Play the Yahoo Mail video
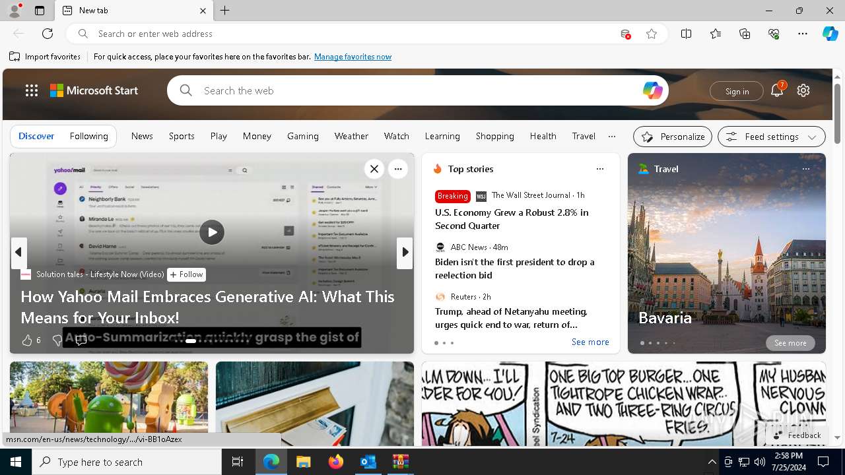The height and width of the screenshot is (475, 845). click(x=212, y=232)
